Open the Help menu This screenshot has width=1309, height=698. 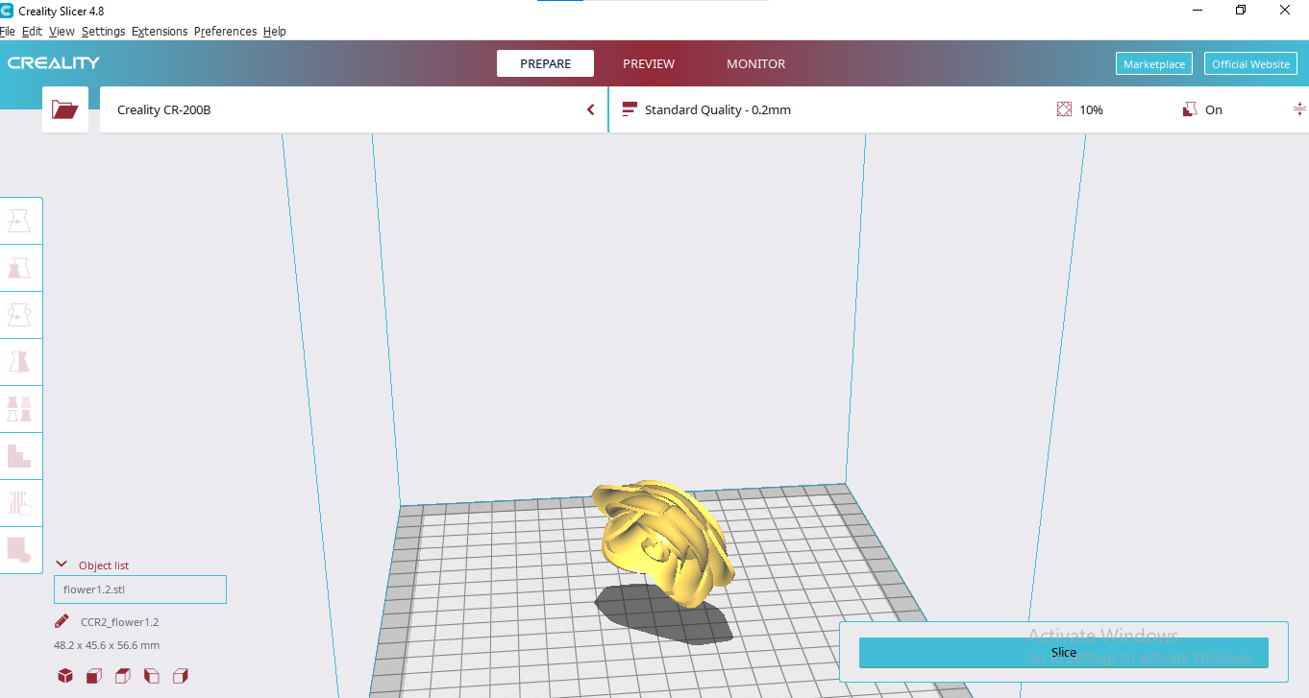pyautogui.click(x=274, y=31)
